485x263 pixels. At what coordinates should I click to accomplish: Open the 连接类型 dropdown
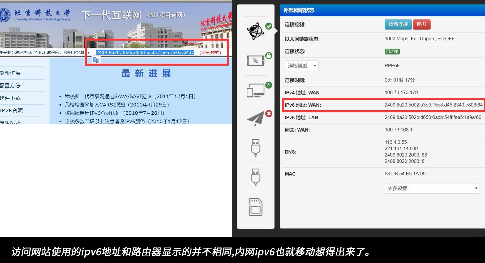[x=301, y=66]
